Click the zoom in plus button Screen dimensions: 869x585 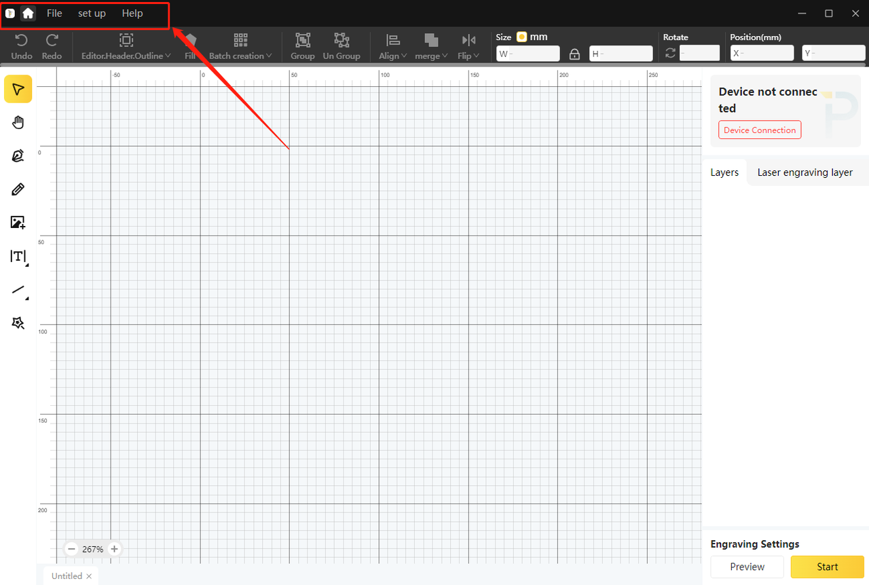pos(115,549)
